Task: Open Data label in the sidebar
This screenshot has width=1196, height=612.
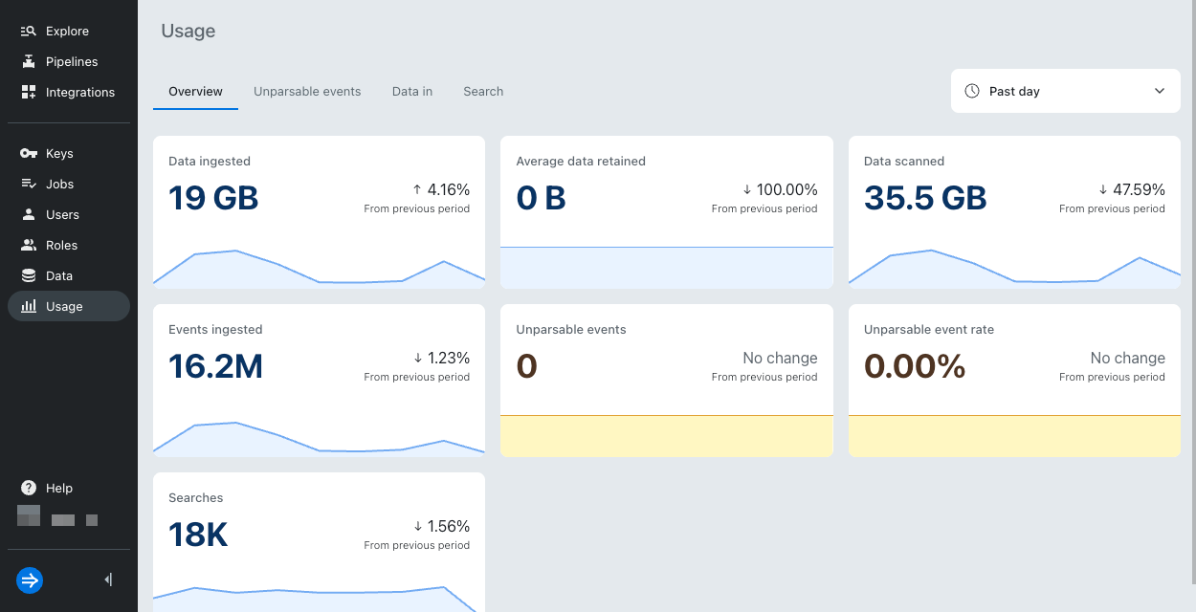Action: point(59,276)
